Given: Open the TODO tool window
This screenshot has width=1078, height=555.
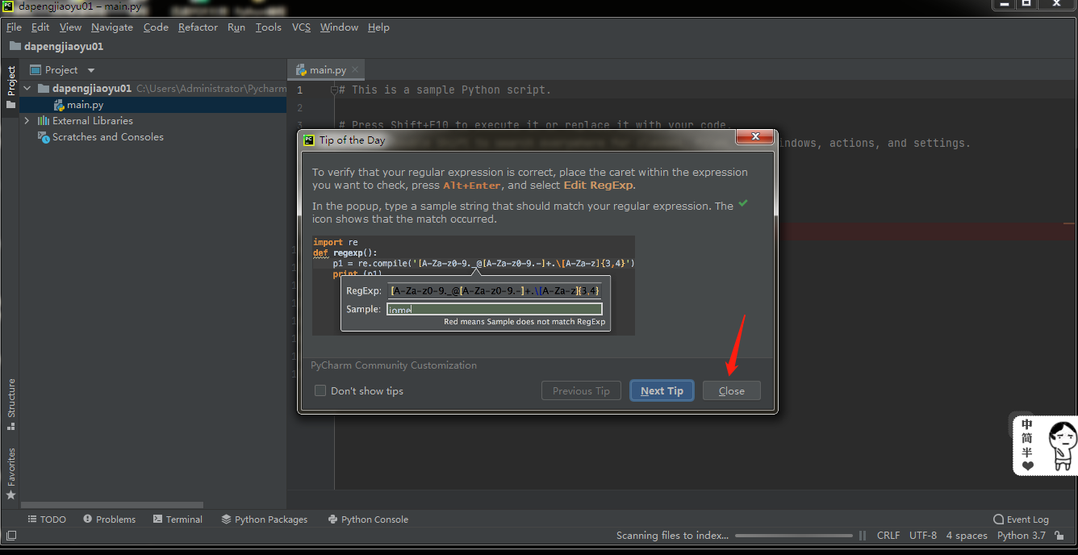Looking at the screenshot, I should point(47,520).
